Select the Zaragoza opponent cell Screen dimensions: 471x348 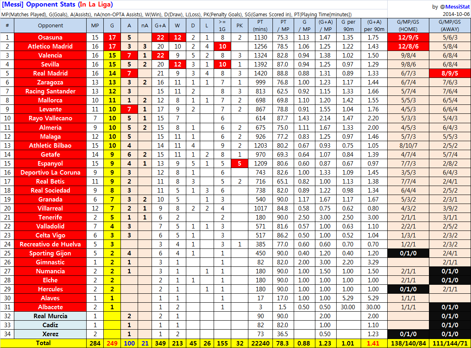[x=50, y=82]
